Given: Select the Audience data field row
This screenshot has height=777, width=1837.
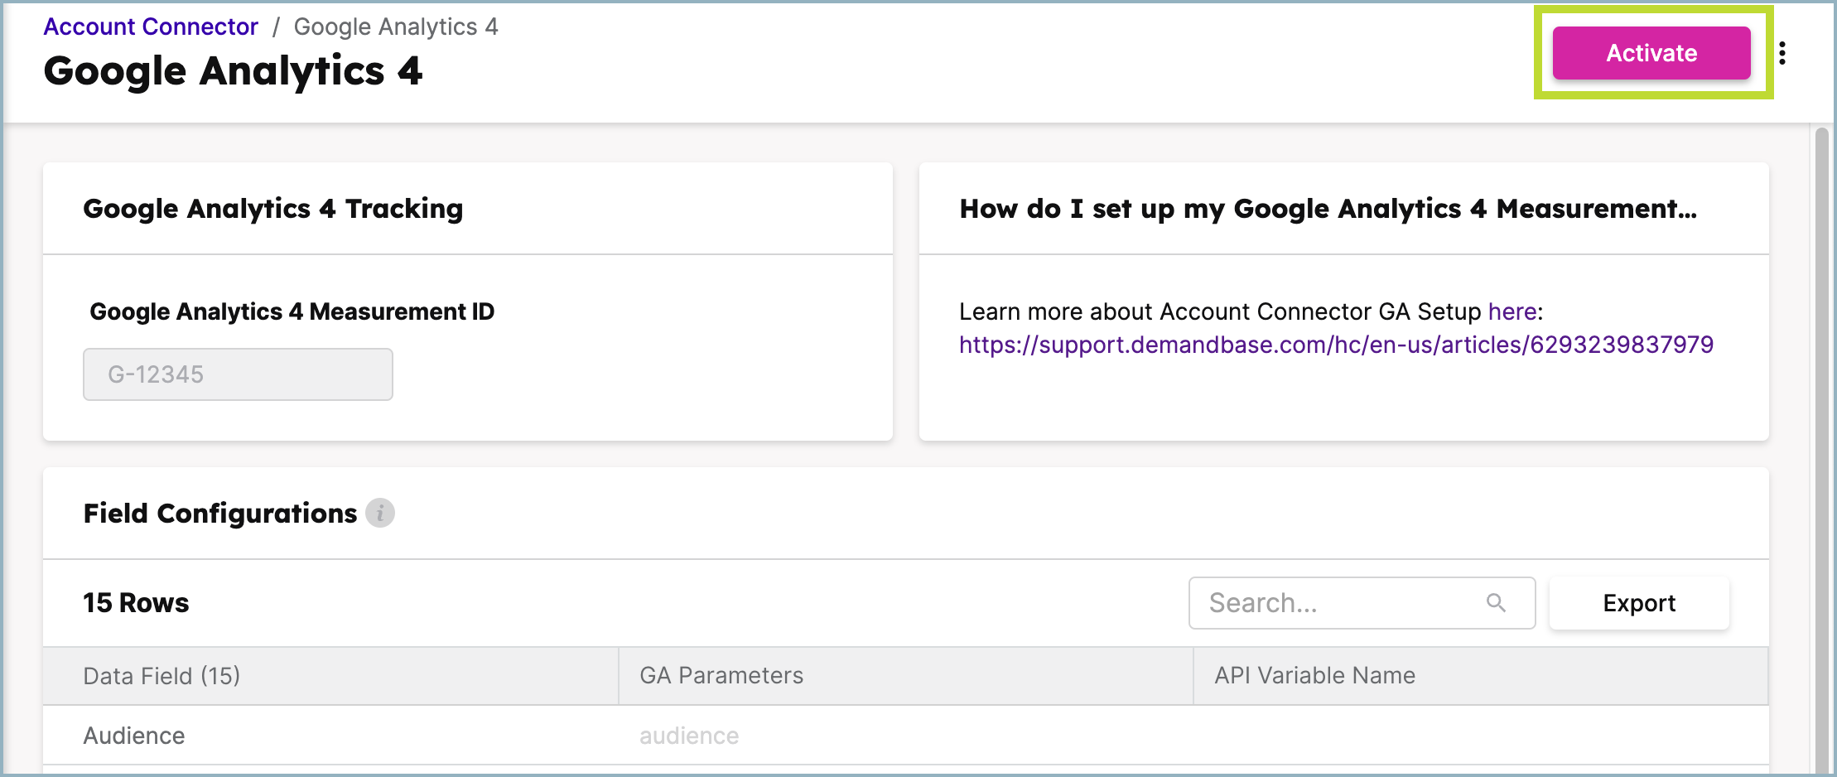Looking at the screenshot, I should tap(134, 736).
